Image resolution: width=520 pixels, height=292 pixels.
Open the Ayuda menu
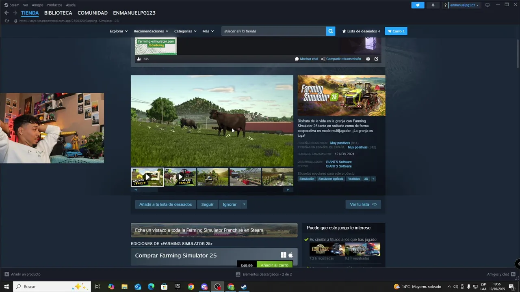coord(71,5)
